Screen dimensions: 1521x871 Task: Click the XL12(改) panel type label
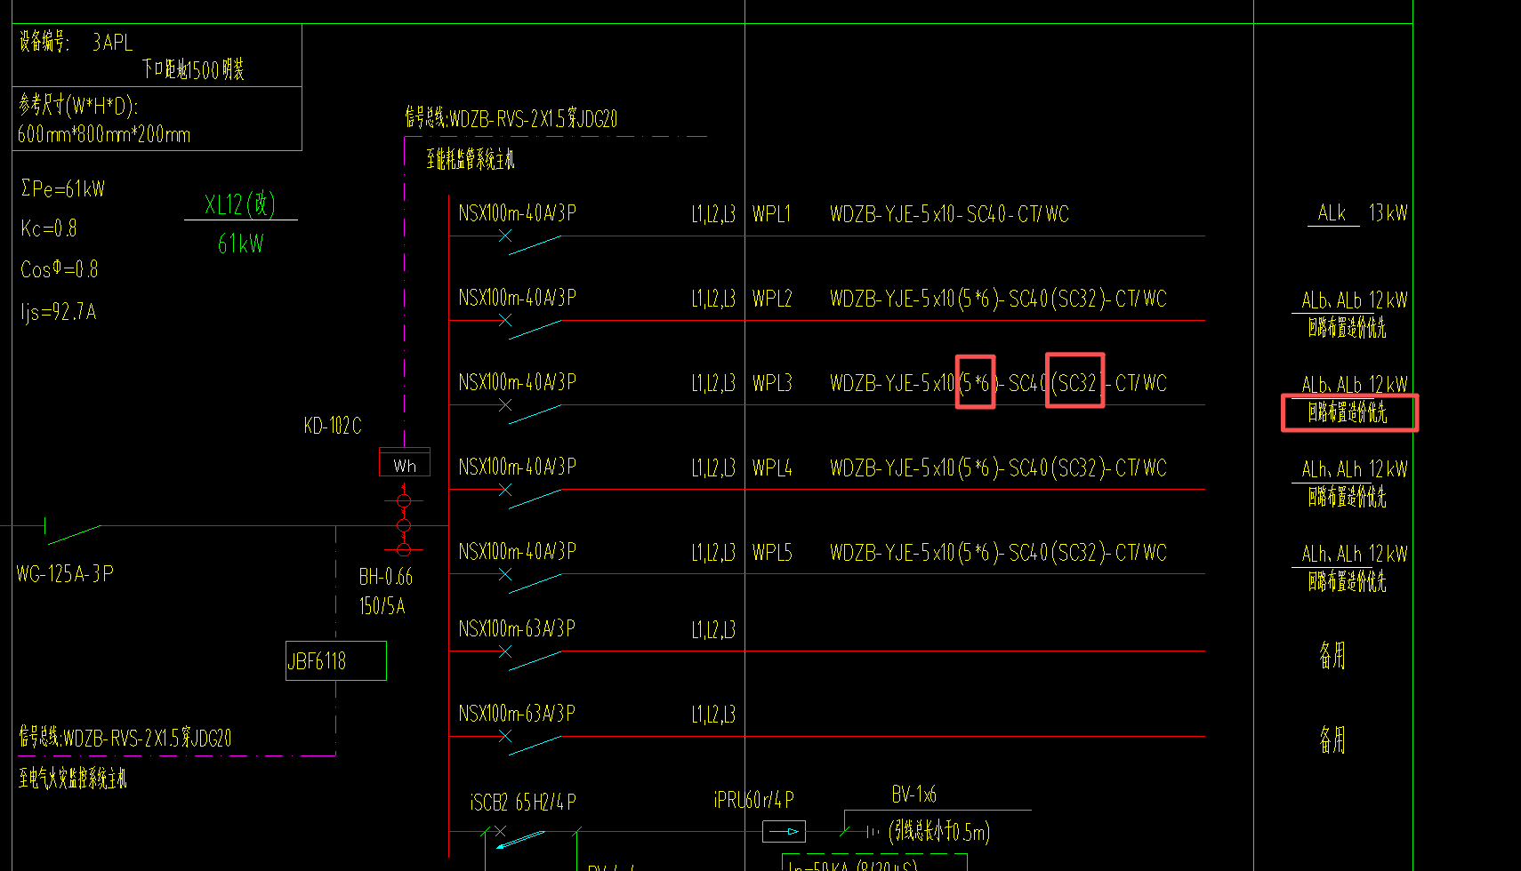tap(240, 204)
